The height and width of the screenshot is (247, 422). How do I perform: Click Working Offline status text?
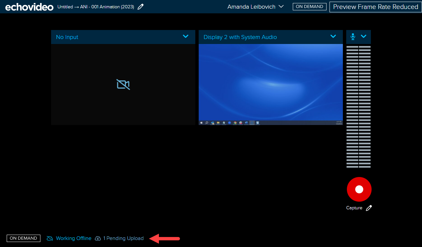pos(74,238)
